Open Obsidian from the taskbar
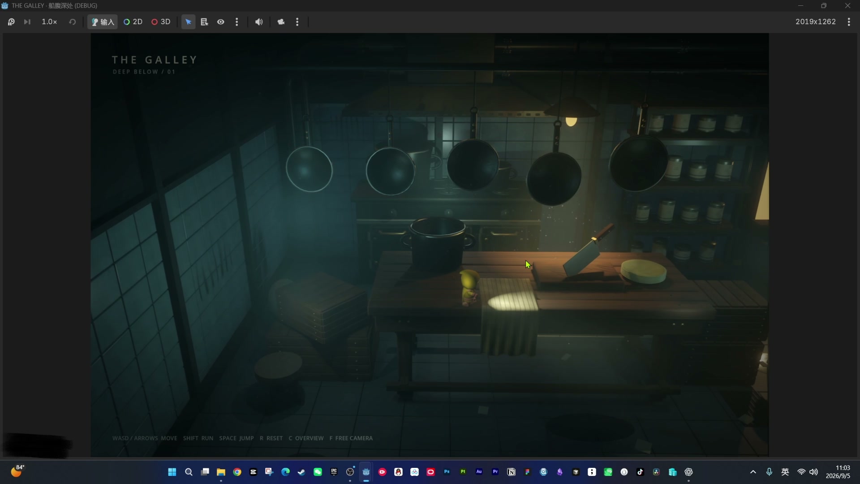Screen dimensions: 860x484 click(x=560, y=472)
